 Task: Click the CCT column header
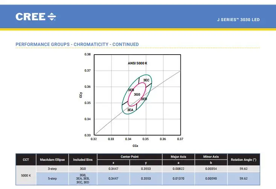click(x=26, y=160)
